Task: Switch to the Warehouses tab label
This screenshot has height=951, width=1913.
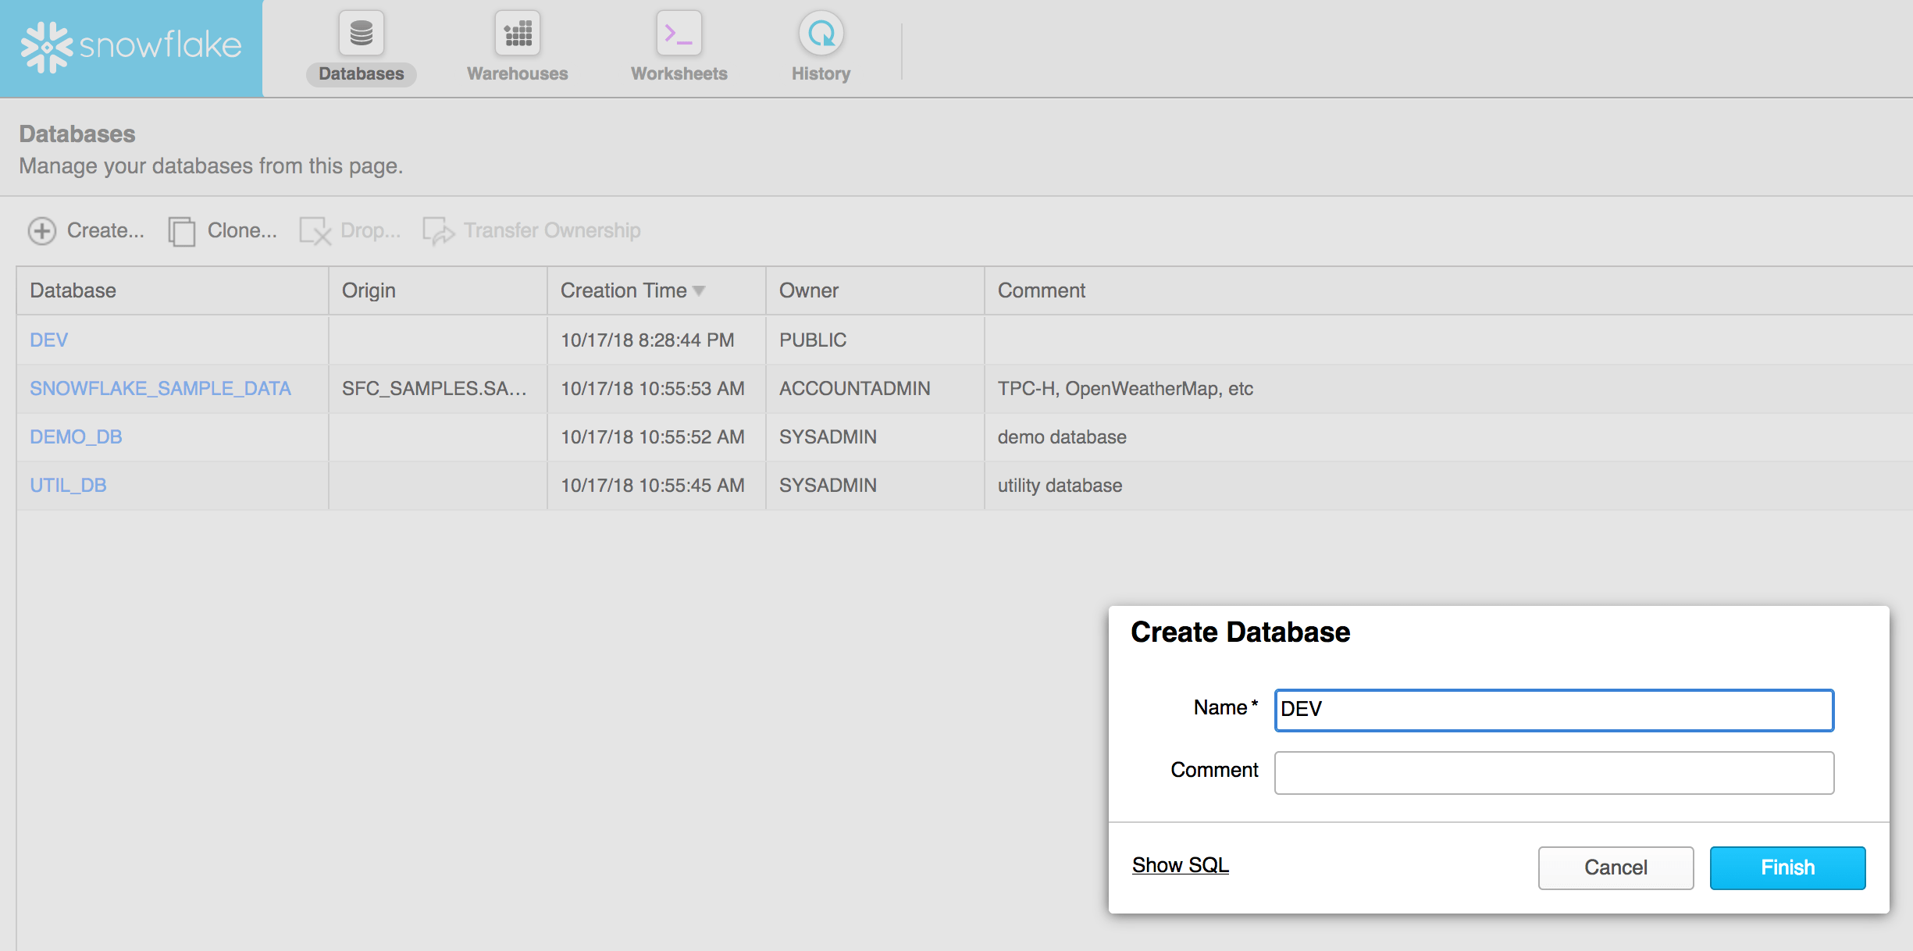Action: (x=517, y=73)
